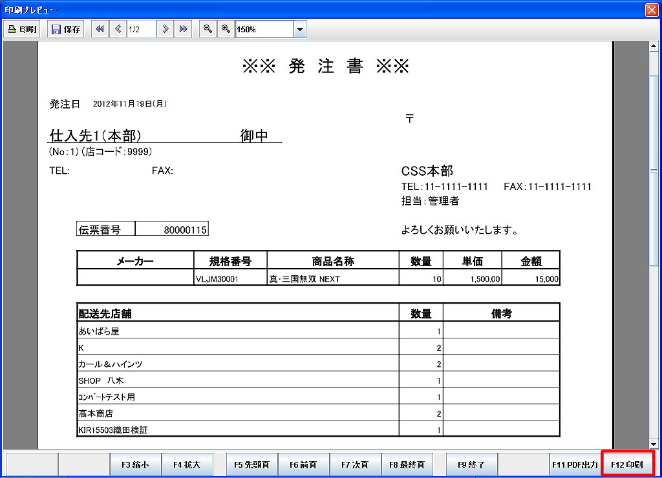
Task: Click the zoom in magnifier icon
Action: (226, 29)
